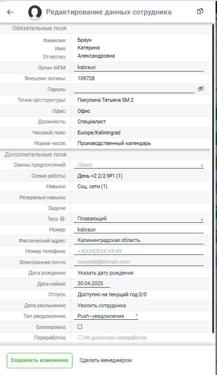Click the Офис value
Image resolution: width=217 pixels, height=375 pixels.
pos(84,111)
